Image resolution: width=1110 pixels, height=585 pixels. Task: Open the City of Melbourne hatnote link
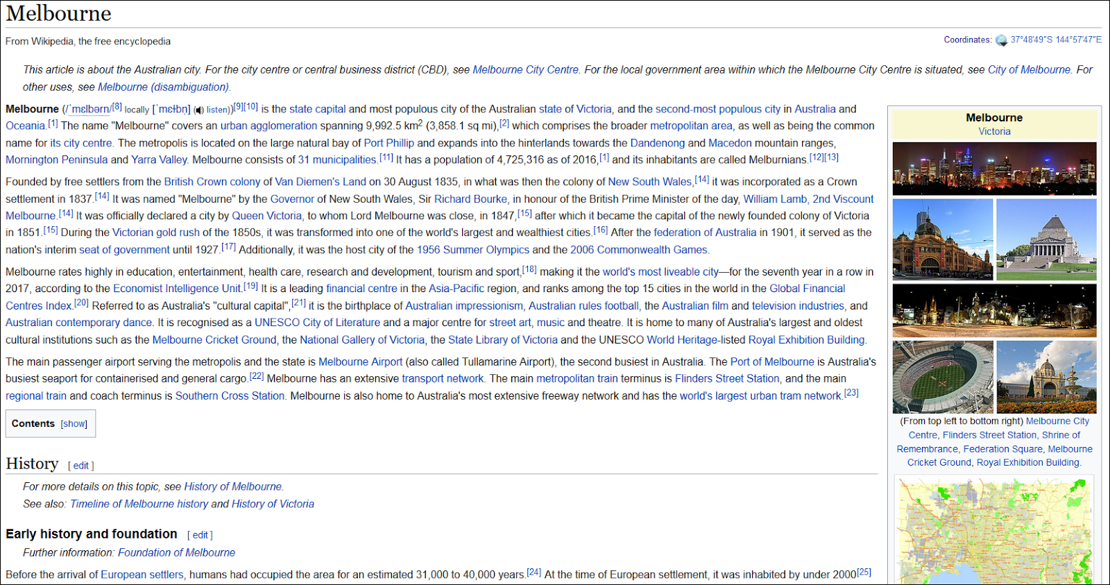point(1030,69)
